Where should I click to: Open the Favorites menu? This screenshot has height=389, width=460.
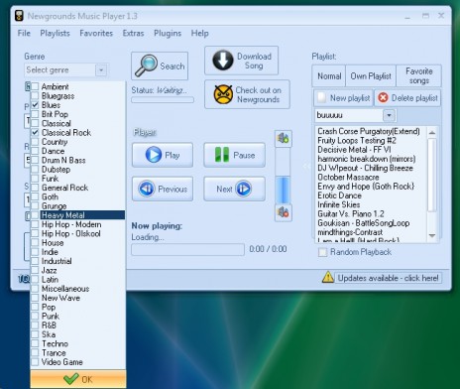coord(96,33)
